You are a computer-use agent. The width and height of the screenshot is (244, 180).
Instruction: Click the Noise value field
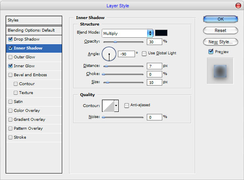point(155,117)
